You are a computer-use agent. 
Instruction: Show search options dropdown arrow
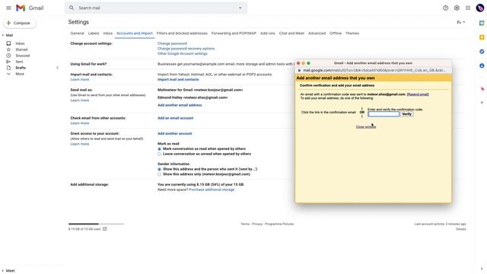click(x=240, y=8)
